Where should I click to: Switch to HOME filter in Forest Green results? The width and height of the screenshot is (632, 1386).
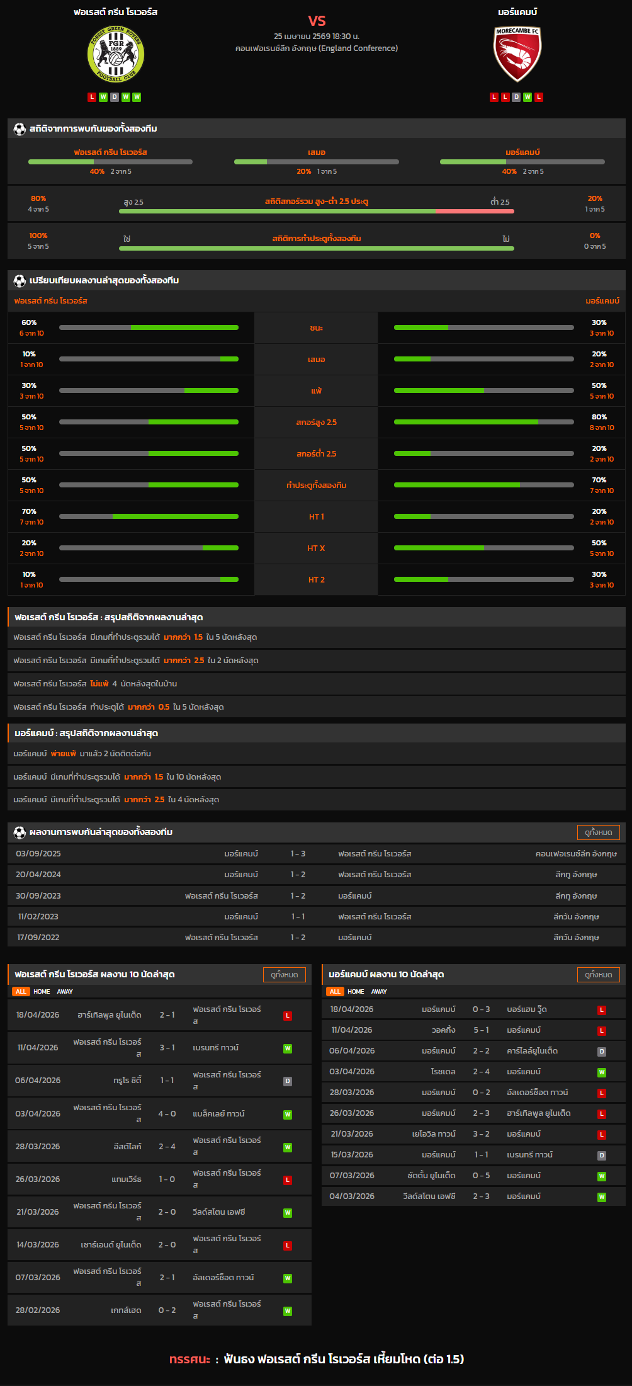pos(42,992)
